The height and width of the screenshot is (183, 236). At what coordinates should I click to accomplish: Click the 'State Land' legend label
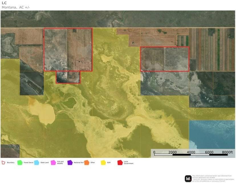click(44, 162)
